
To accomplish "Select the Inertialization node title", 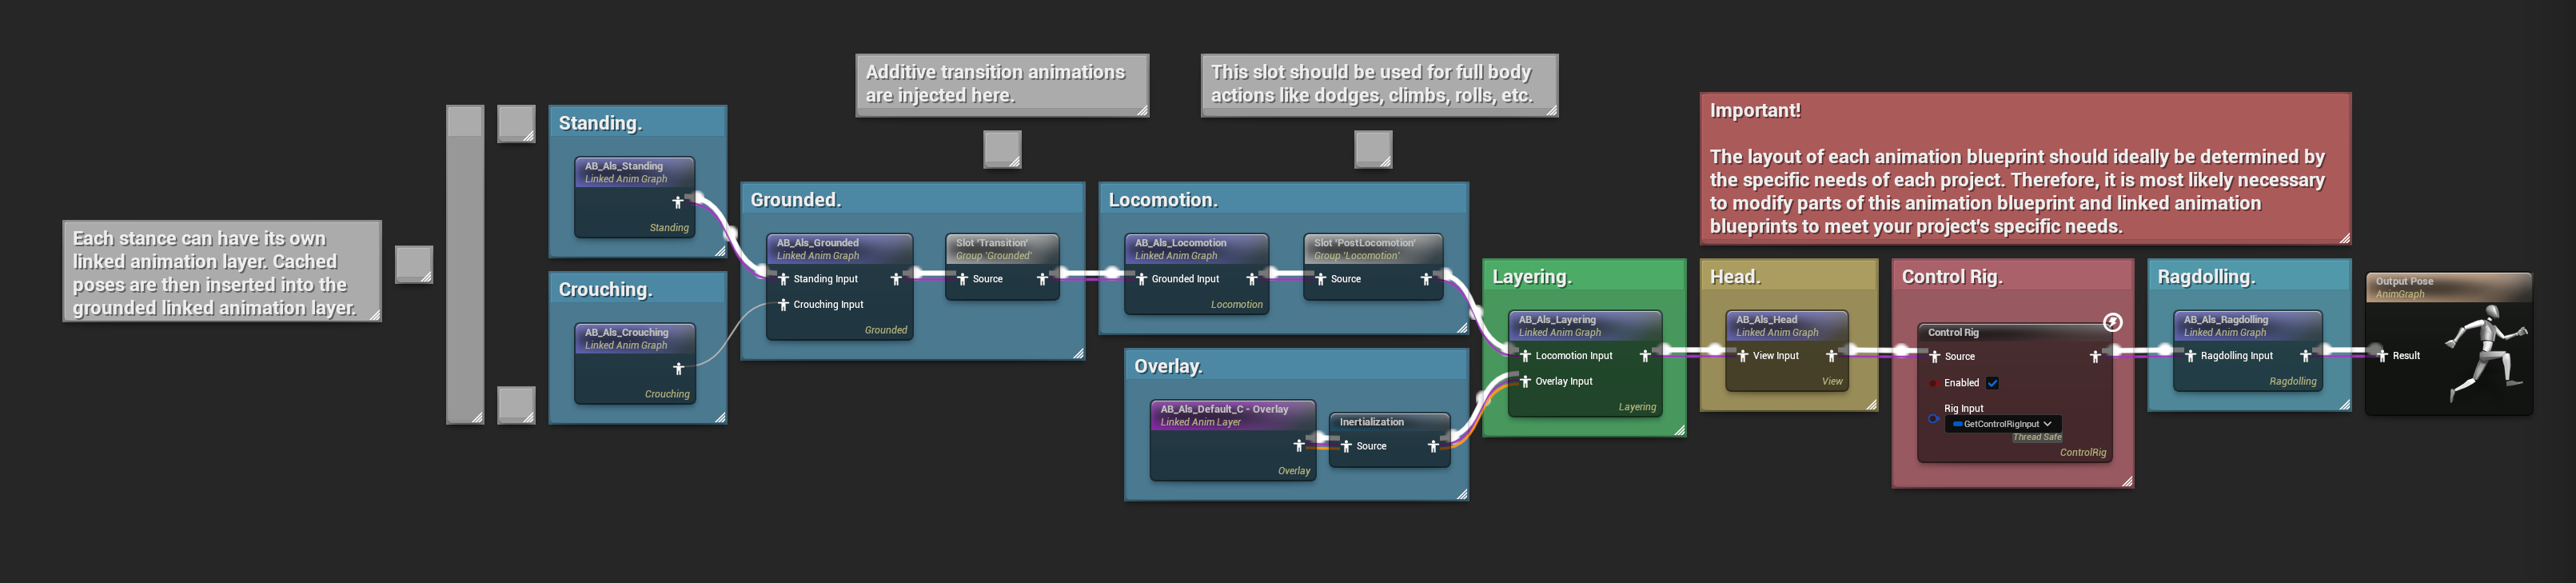I will tap(1372, 422).
